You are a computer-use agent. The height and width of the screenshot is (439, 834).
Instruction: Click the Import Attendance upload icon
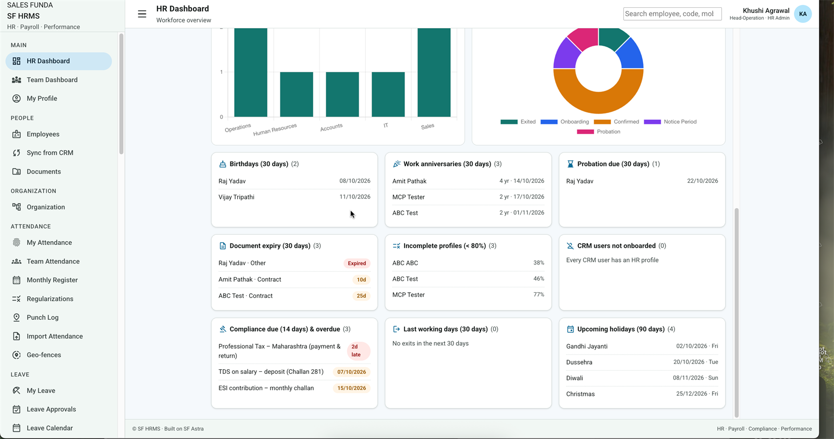[17, 336]
